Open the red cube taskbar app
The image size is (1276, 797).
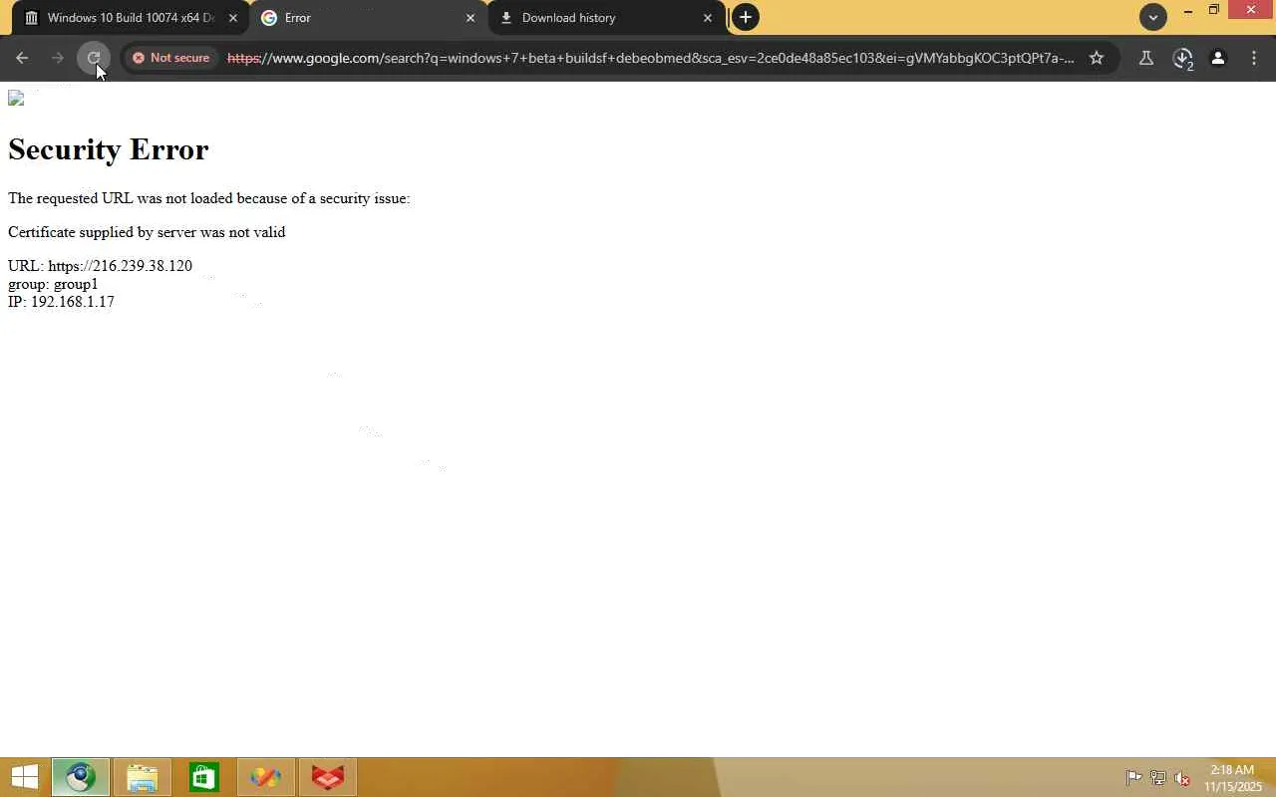coord(328,777)
